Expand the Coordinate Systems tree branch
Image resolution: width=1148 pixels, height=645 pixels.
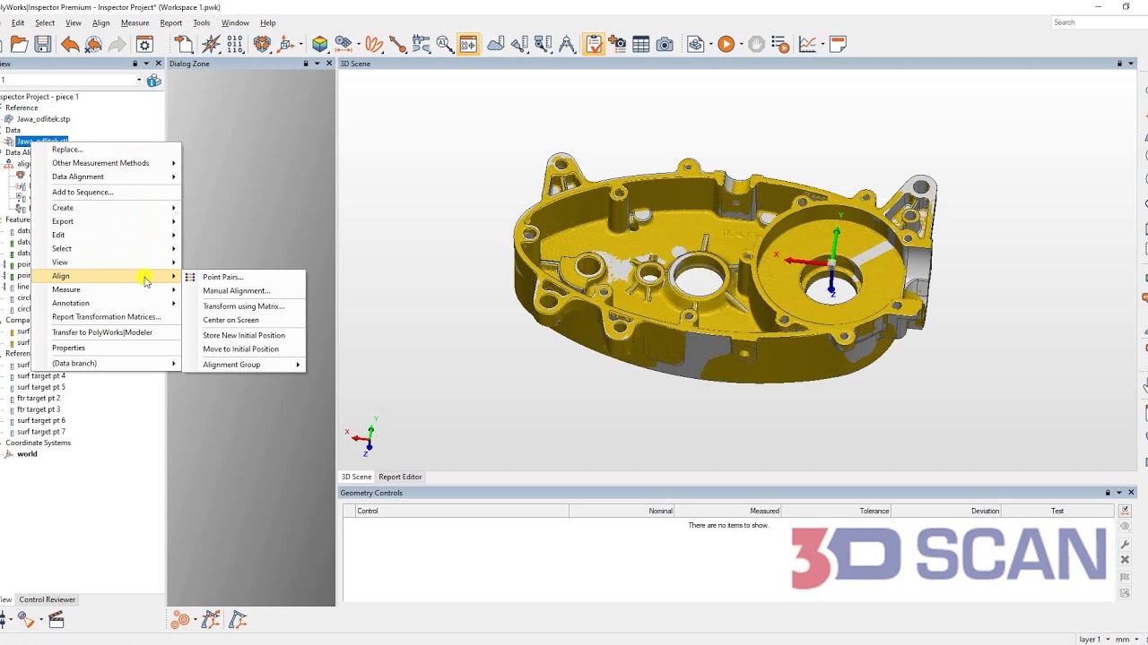click(4, 443)
